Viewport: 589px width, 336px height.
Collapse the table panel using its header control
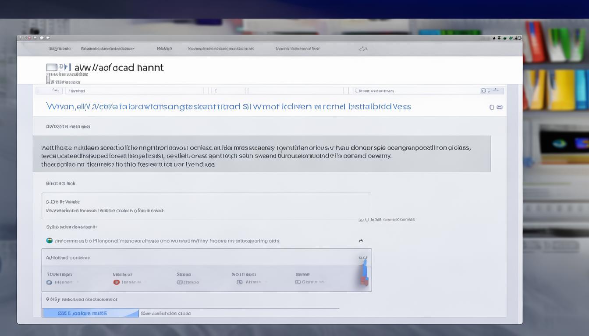(x=363, y=258)
